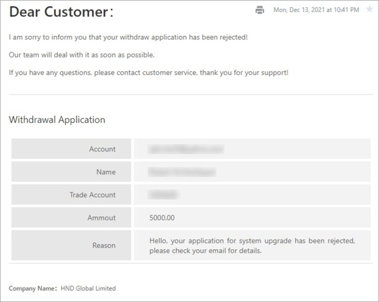Select the 'Trade Account' row label

coord(93,195)
